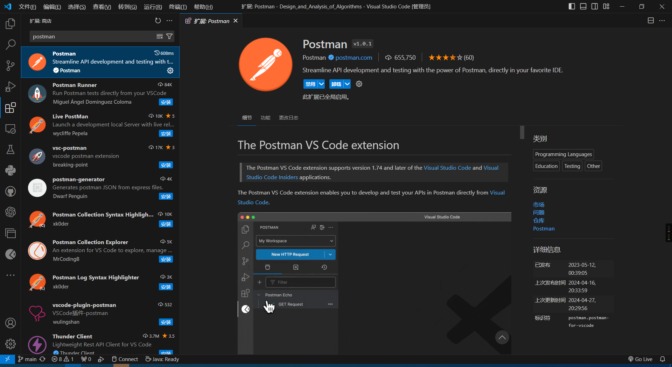
Task: Click 禁用 button for Postman extension
Action: [x=310, y=84]
